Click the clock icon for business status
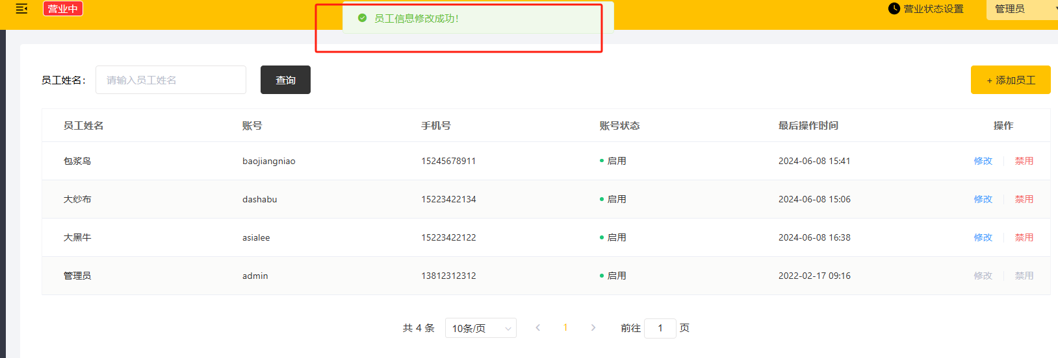This screenshot has height=358, width=1058. 894,8
